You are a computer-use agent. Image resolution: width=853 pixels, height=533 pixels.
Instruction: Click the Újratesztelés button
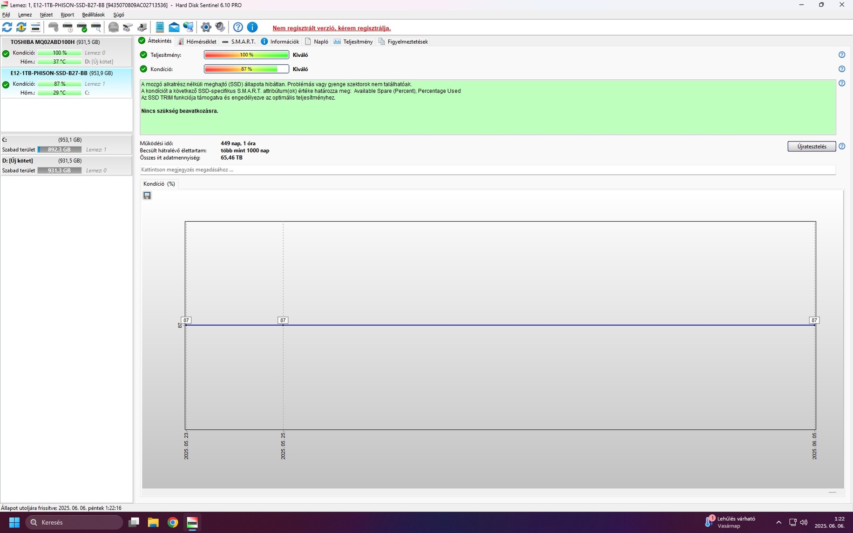point(812,146)
